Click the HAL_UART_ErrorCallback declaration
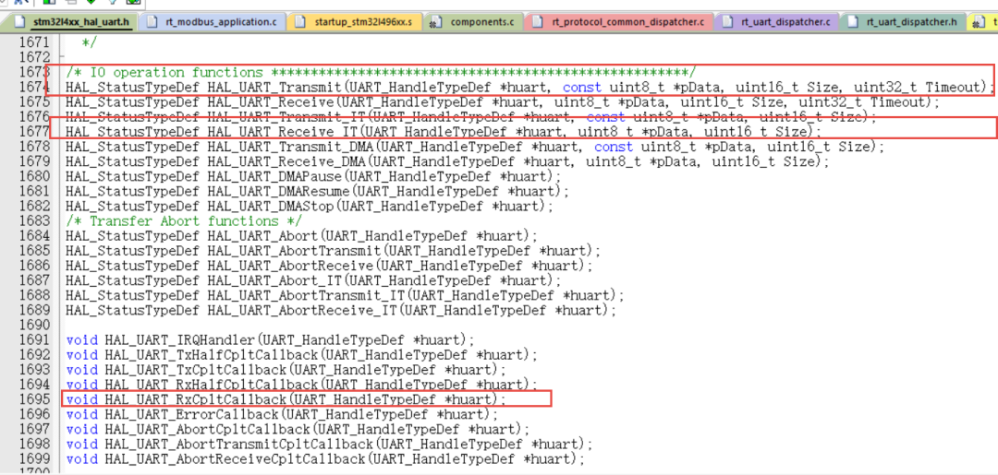This screenshot has width=998, height=475. pos(282,414)
